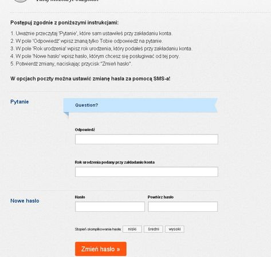Screen dimensions: 271x257
Task: Click the Powtórz hasło label
Action: tap(160, 197)
